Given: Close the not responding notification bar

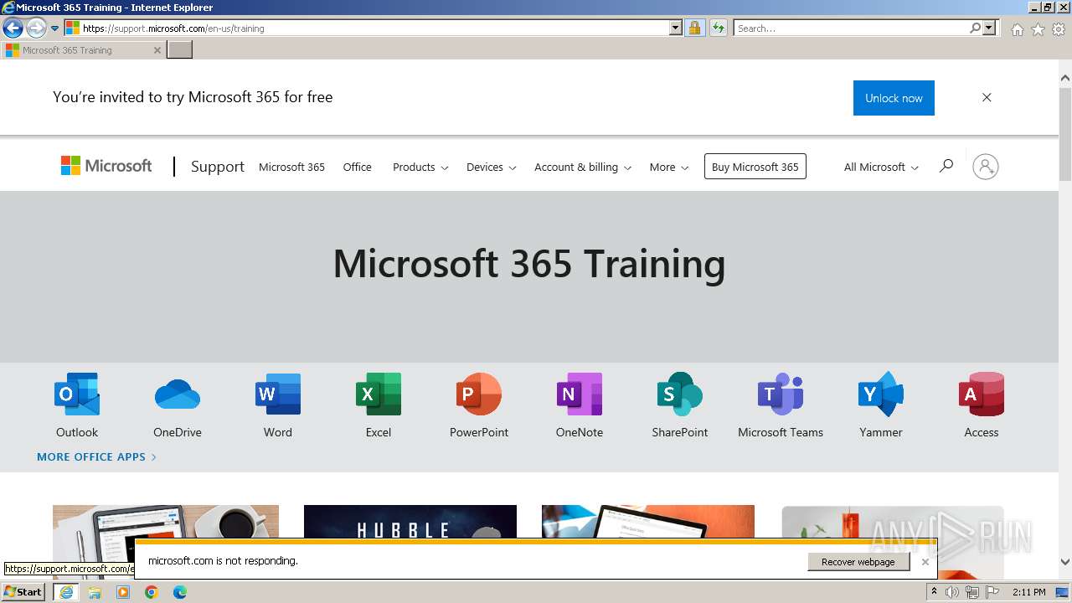Looking at the screenshot, I should click(925, 562).
